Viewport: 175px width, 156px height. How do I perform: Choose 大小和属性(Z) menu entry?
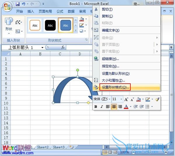point(127,80)
